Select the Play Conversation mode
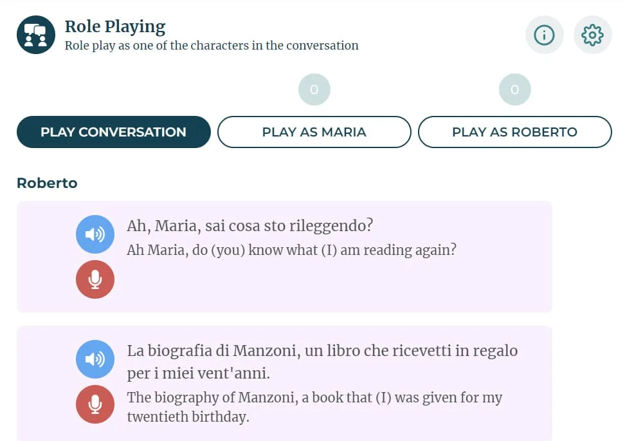The width and height of the screenshot is (625, 441). [113, 132]
